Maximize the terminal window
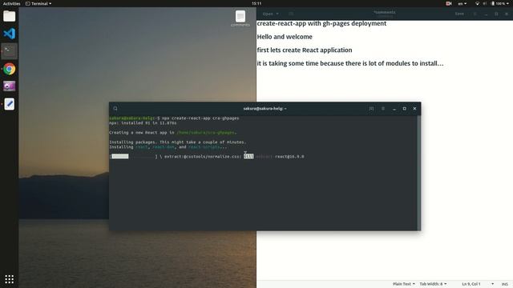The width and height of the screenshot is (513, 288). (404, 109)
